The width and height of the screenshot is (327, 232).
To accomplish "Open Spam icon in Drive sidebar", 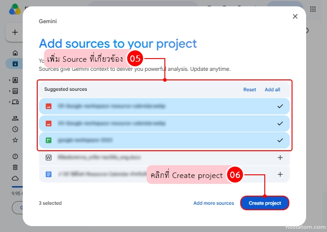I will [x=15, y=156].
